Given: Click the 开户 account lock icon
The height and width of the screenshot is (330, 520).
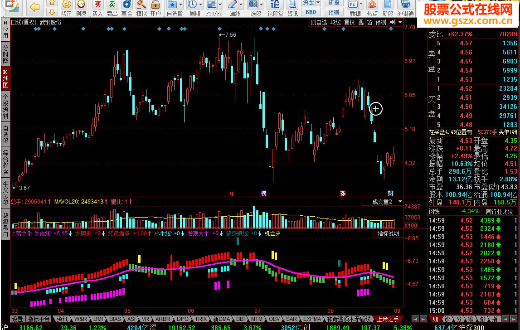Looking at the screenshot, I should pyautogui.click(x=155, y=5).
